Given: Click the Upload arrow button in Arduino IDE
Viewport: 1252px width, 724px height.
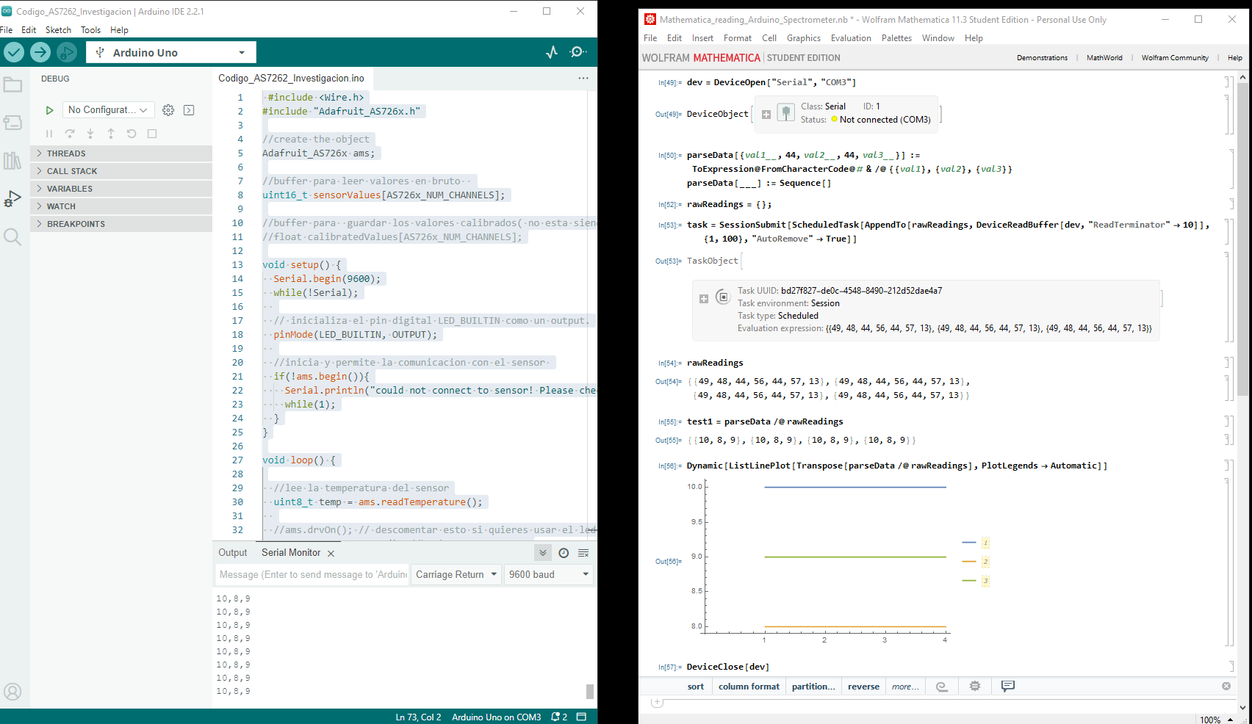Looking at the screenshot, I should [40, 52].
